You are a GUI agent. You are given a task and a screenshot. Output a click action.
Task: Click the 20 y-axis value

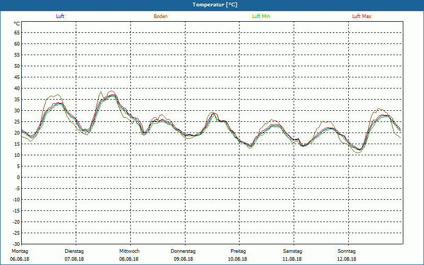pos(17,133)
